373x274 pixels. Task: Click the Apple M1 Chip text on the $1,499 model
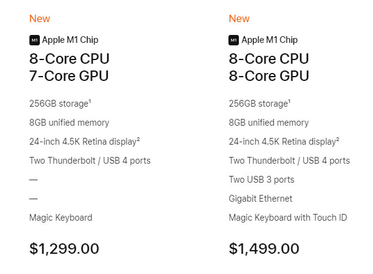[269, 40]
